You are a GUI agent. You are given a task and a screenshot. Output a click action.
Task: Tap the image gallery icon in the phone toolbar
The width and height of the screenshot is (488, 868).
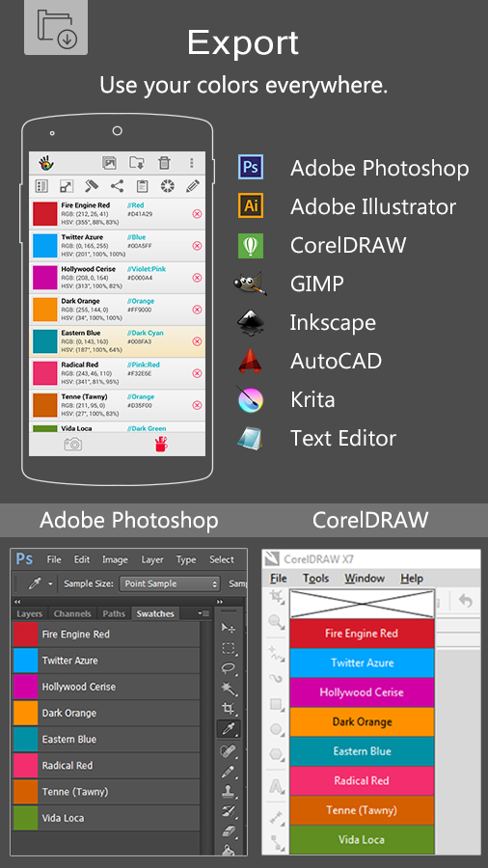[x=110, y=163]
